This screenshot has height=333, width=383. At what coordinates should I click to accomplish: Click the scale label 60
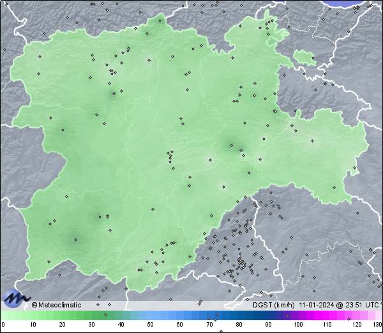click(x=180, y=325)
